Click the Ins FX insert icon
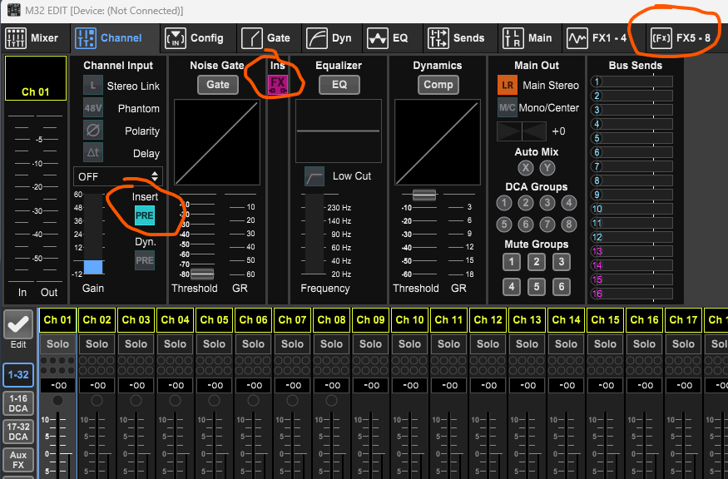Image resolution: width=728 pixels, height=479 pixels. [277, 83]
